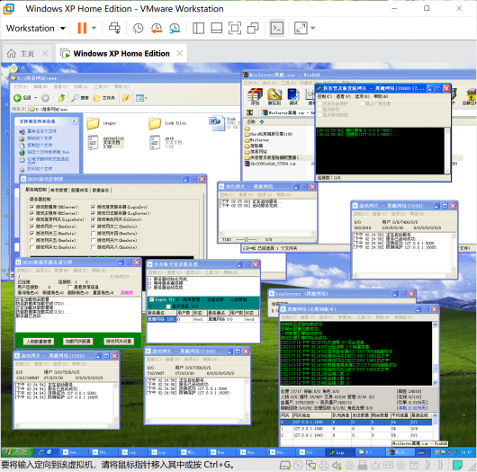This screenshot has height=472, width=477.
Task: Select the Windows XP Home Edition tab
Action: 121,53
